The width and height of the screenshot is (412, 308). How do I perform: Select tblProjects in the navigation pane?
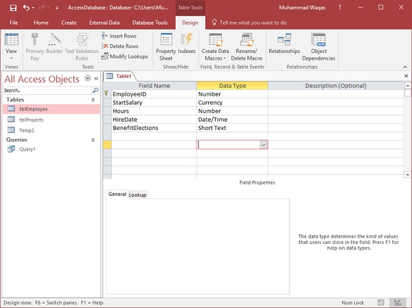tap(31, 120)
